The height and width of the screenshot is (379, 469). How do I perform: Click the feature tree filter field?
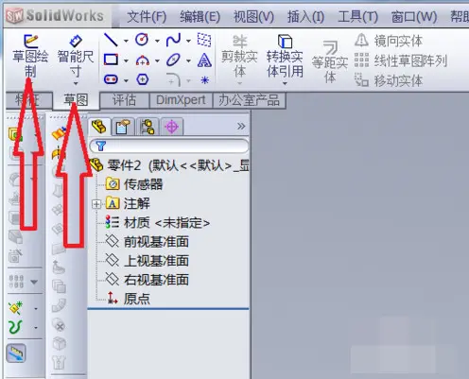coord(169,146)
